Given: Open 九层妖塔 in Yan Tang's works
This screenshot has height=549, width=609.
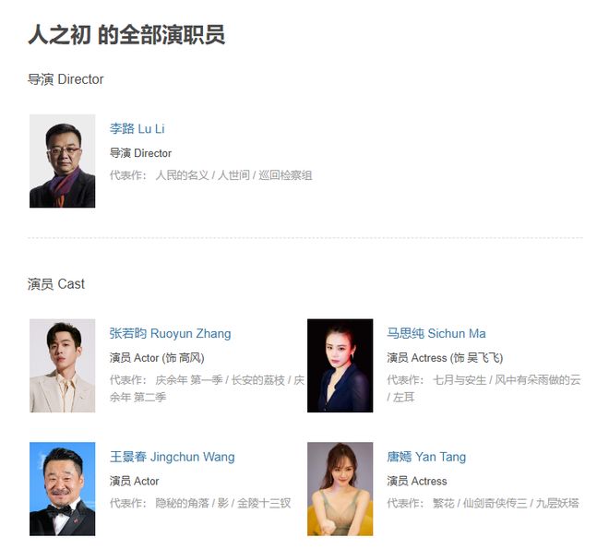Looking at the screenshot, I should click(557, 503).
